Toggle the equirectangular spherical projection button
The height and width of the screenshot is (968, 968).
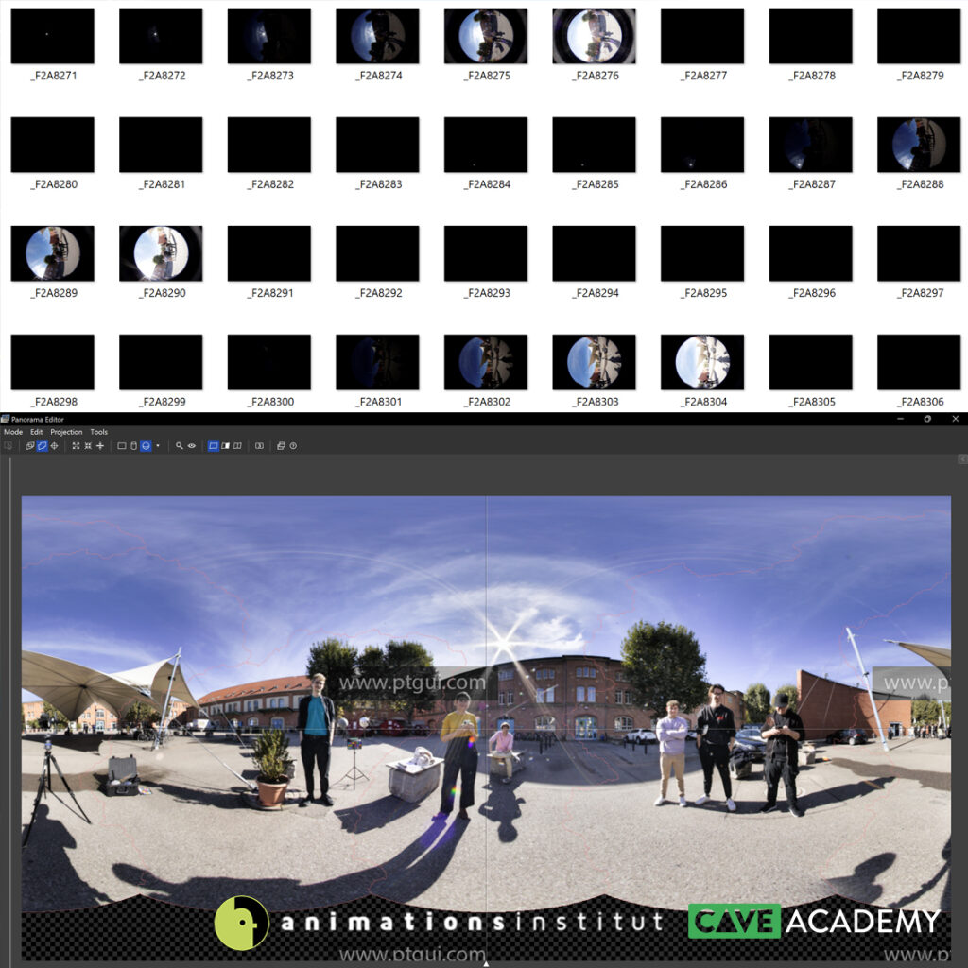(x=146, y=445)
